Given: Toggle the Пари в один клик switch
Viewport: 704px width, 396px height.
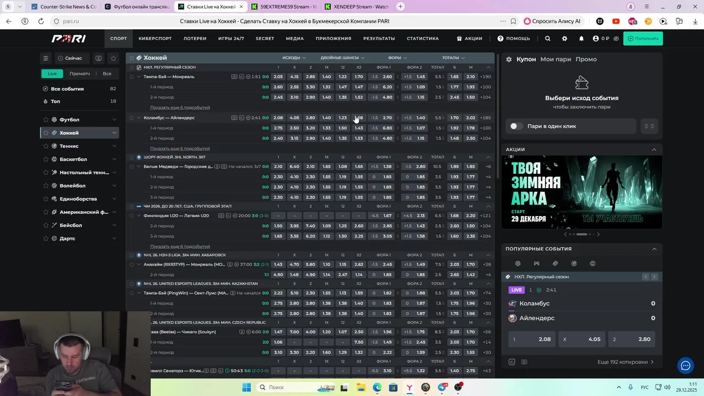Looking at the screenshot, I should click(x=515, y=126).
